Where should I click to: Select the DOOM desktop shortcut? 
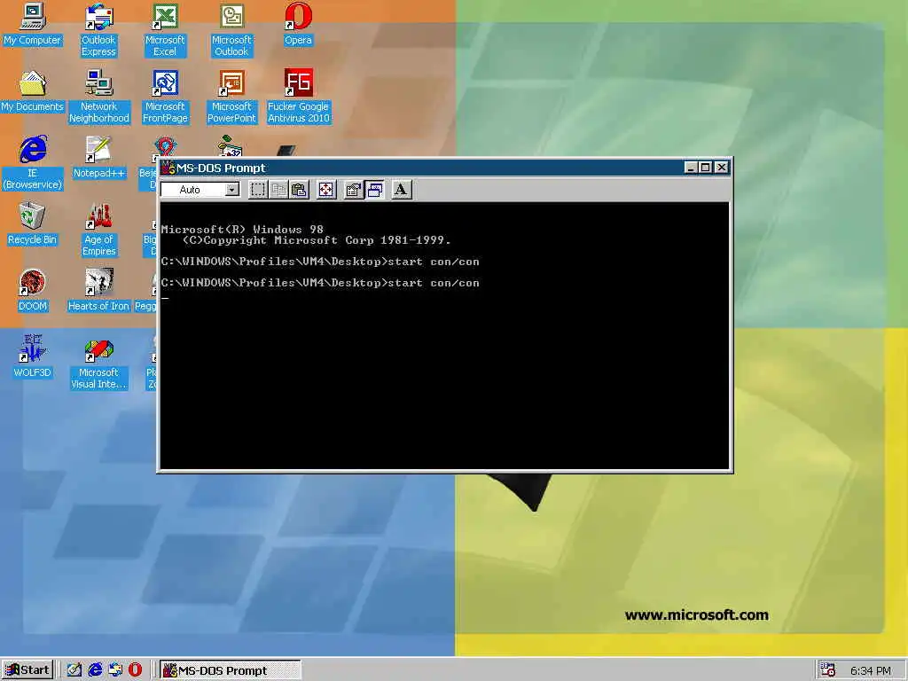(33, 291)
